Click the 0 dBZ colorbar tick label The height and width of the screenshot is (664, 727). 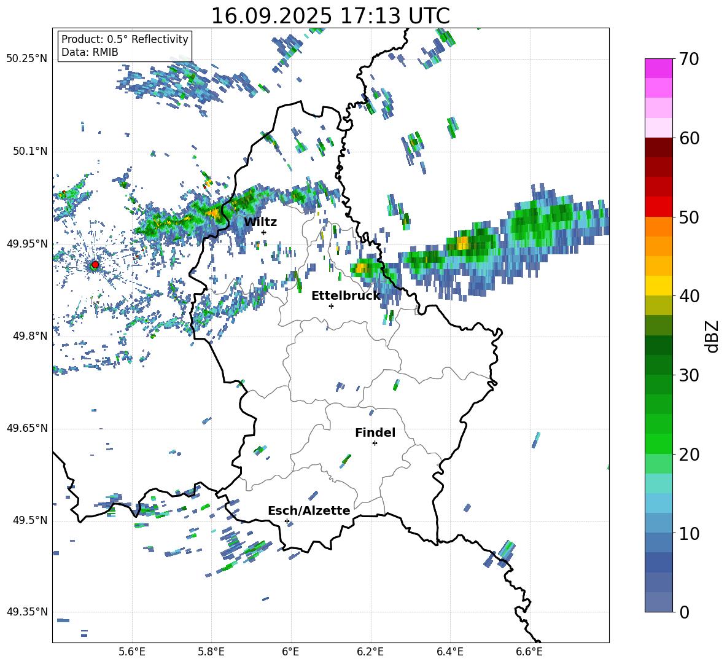[684, 612]
